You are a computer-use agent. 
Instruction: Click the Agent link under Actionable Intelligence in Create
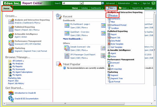[17, 37]
